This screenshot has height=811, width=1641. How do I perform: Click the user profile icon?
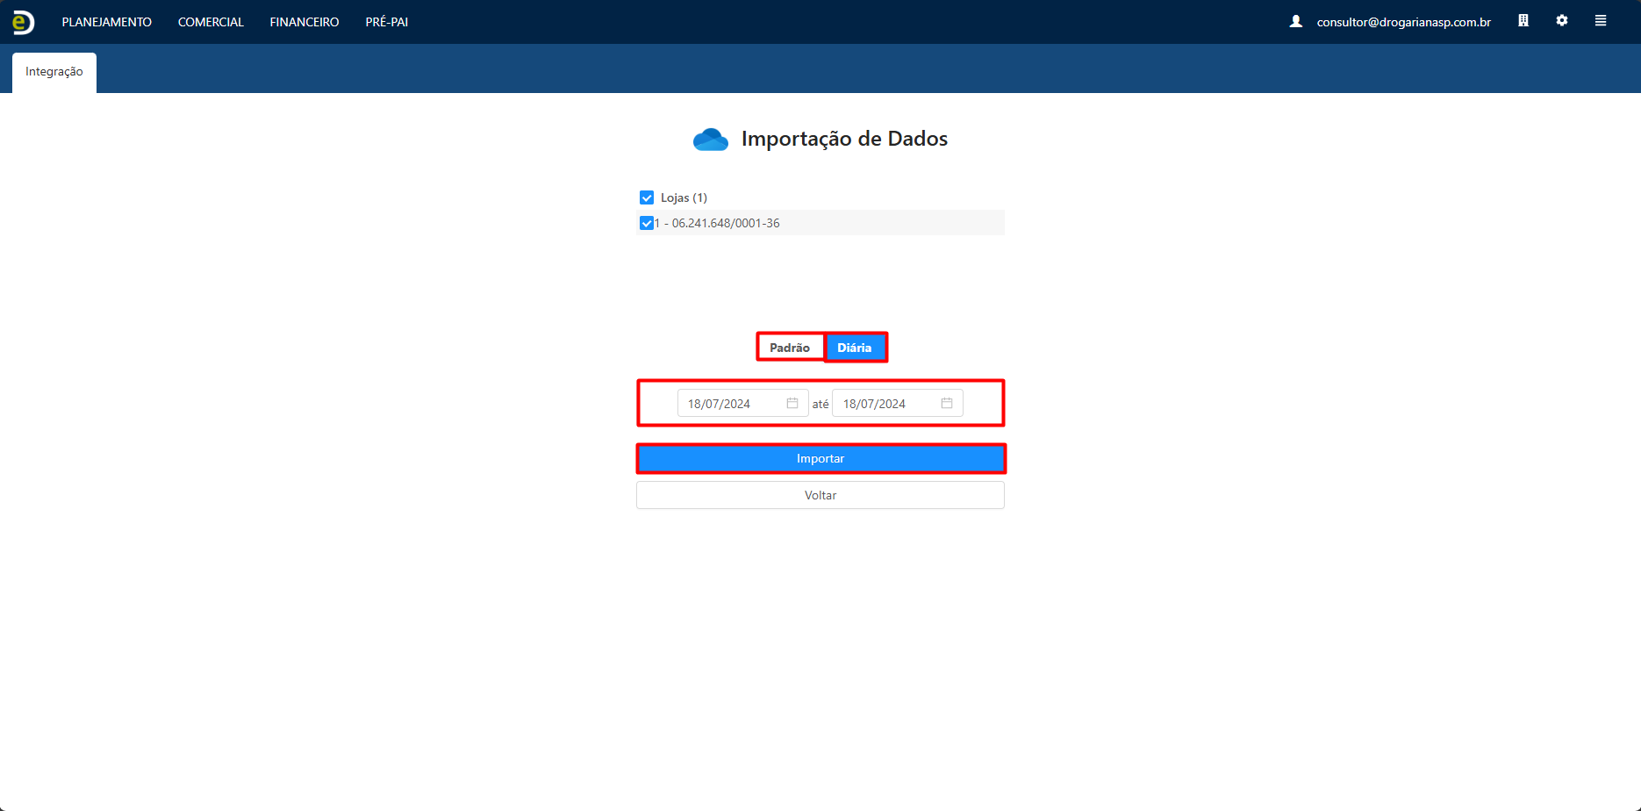point(1295,21)
